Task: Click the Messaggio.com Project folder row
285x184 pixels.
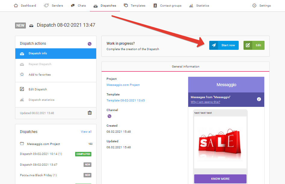Action: pos(56,144)
